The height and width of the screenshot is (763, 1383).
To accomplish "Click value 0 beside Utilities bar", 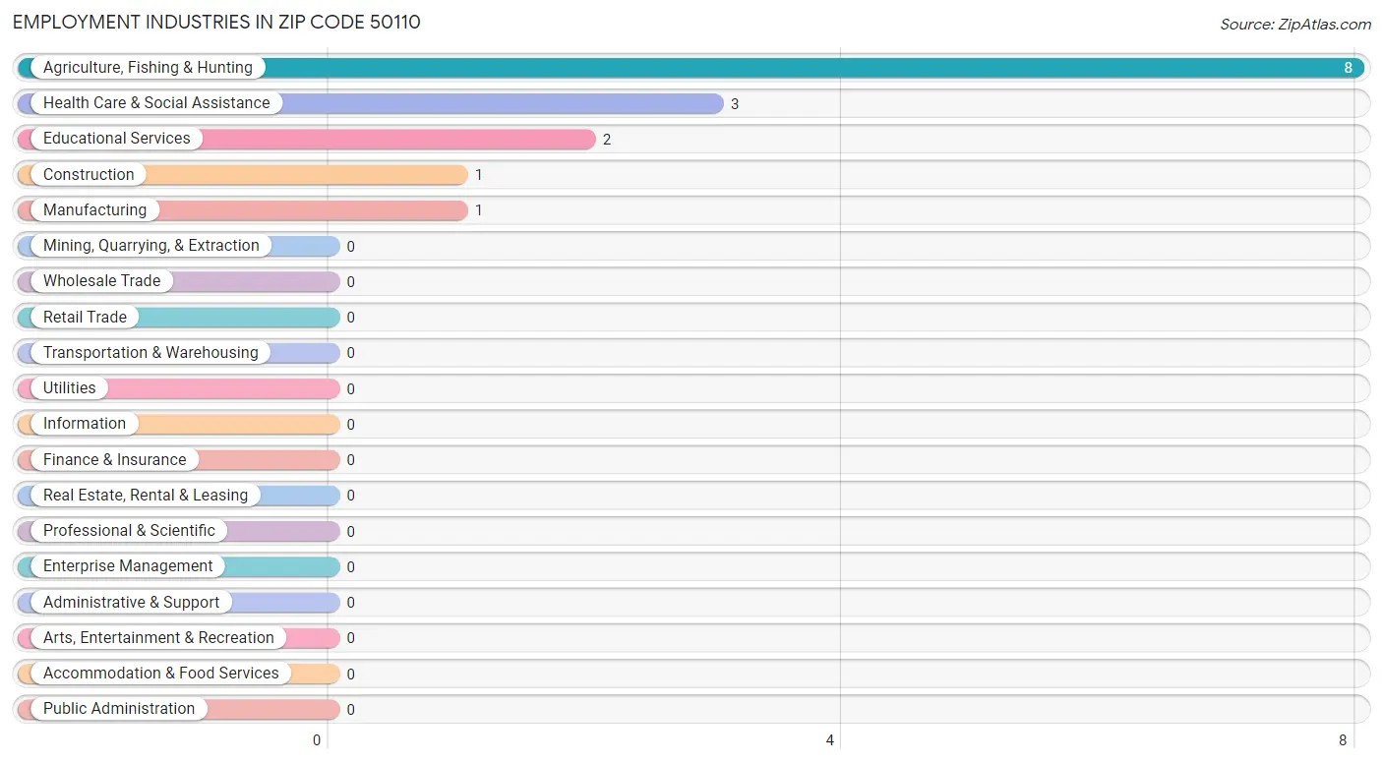I will 351,389.
